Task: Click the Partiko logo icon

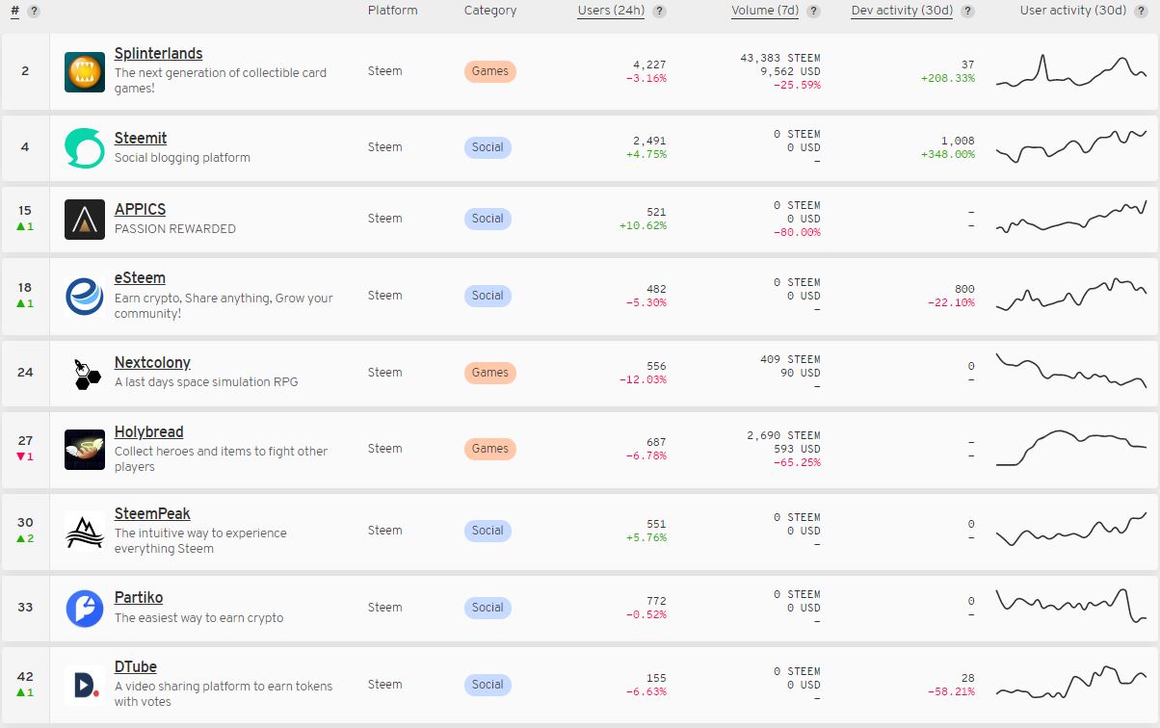Action: [85, 608]
